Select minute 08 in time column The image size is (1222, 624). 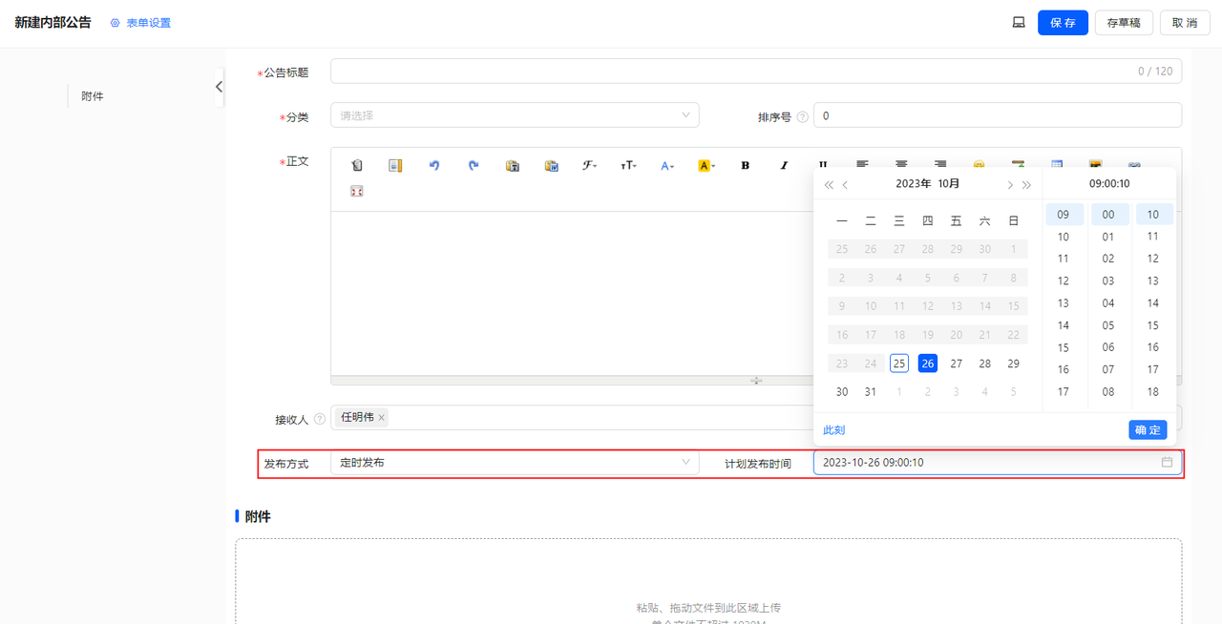point(1108,392)
